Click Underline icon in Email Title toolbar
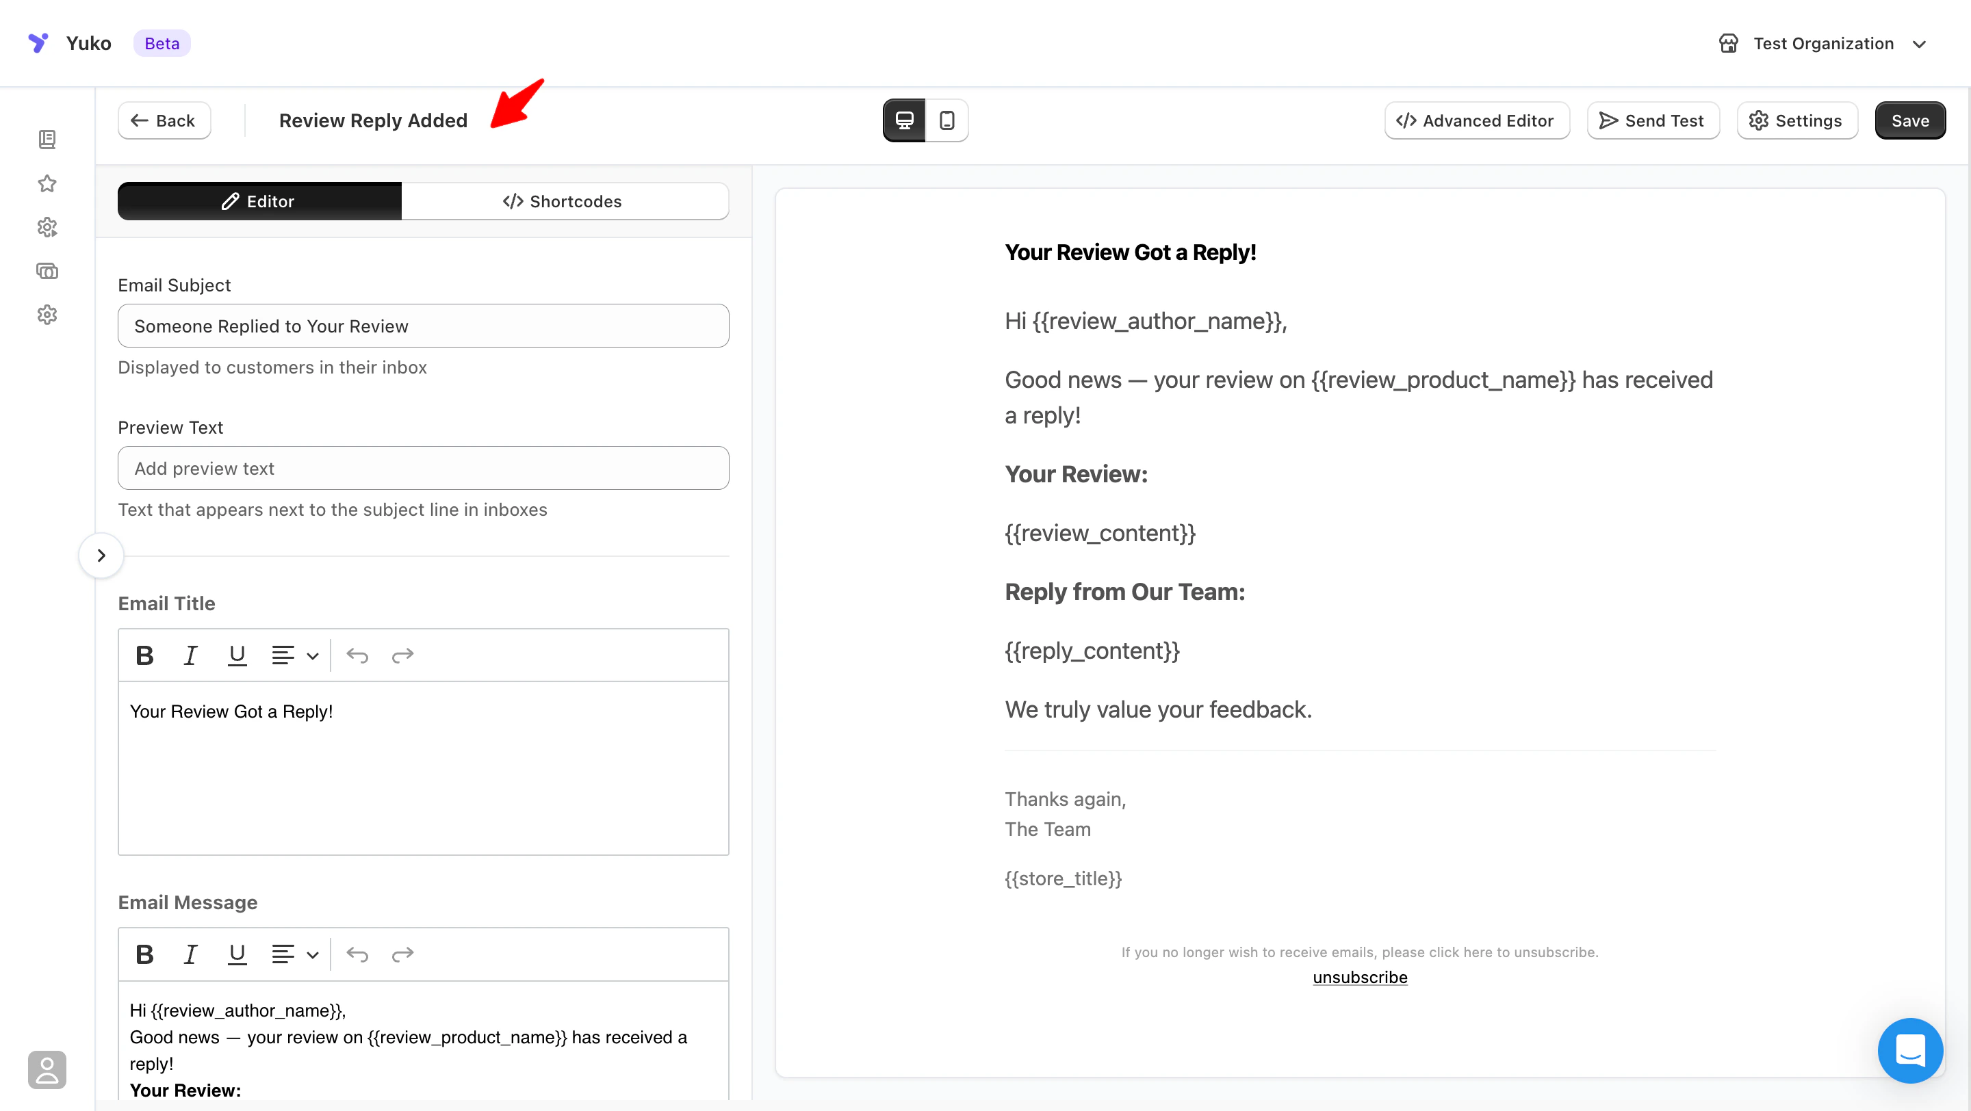This screenshot has height=1111, width=1971. point(236,655)
